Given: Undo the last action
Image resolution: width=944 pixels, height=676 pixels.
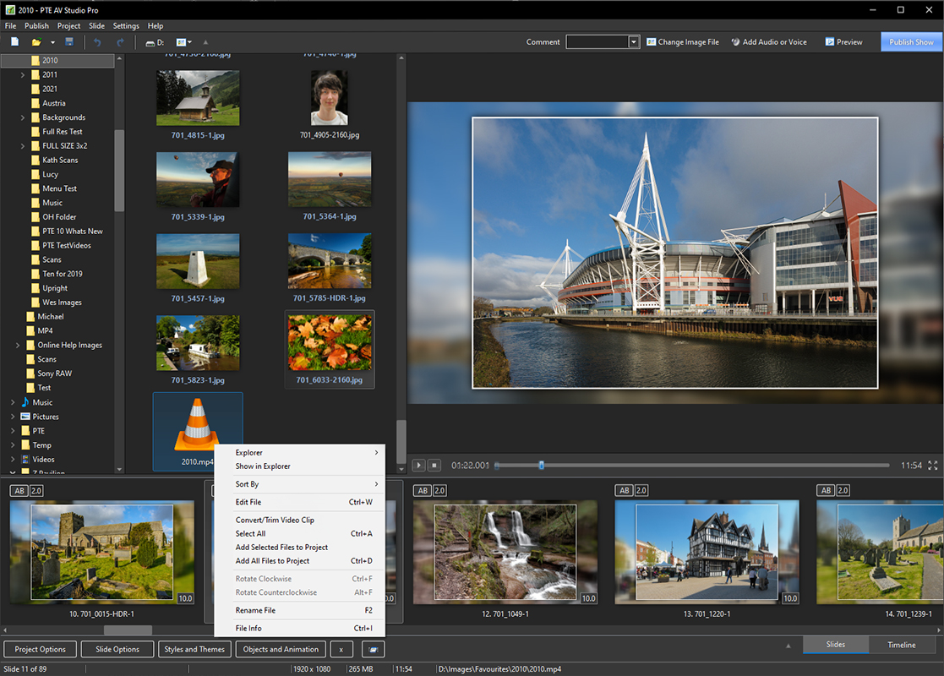Looking at the screenshot, I should pyautogui.click(x=97, y=42).
